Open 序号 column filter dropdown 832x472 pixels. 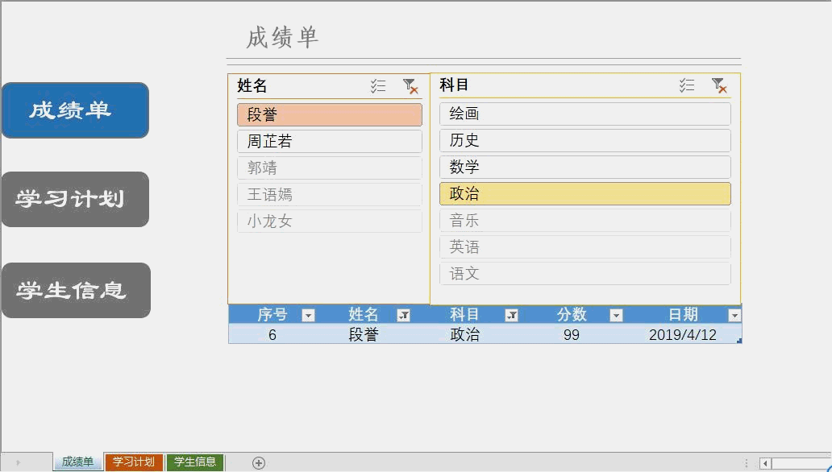(x=308, y=316)
